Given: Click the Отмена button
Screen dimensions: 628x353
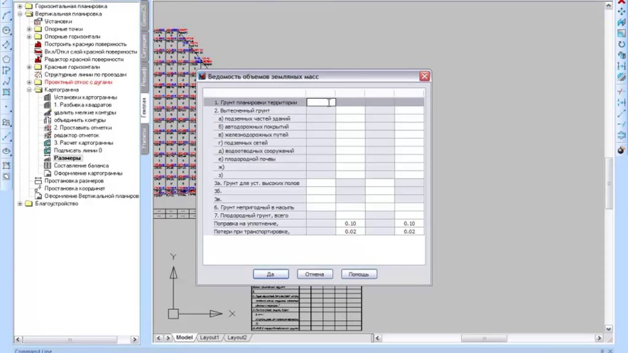Looking at the screenshot, I should click(315, 274).
